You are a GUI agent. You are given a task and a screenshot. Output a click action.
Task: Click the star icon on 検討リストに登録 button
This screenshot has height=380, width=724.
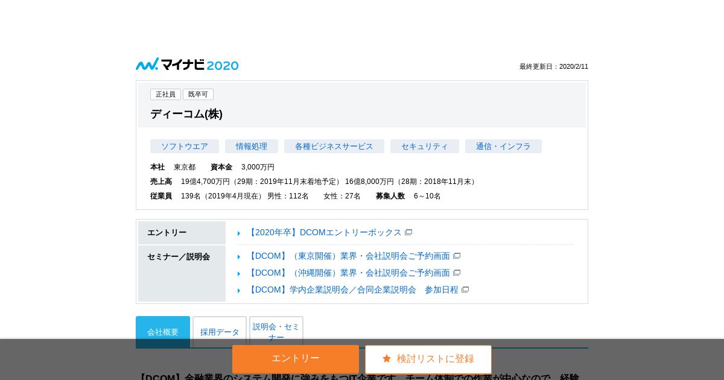(387, 359)
